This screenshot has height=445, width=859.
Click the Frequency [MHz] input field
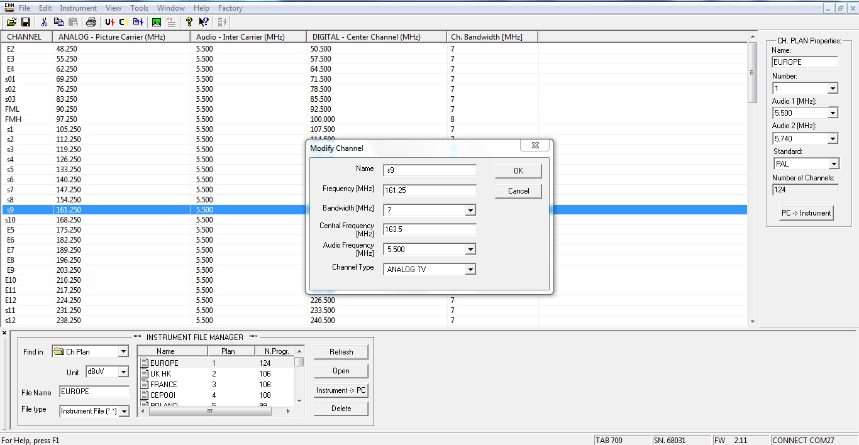(x=430, y=190)
